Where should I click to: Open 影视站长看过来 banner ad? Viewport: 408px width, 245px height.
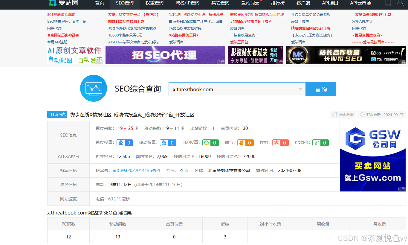click(256, 55)
